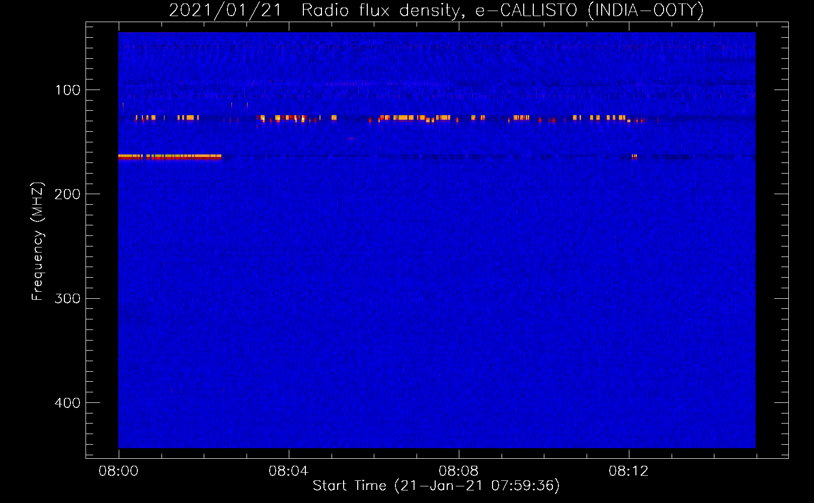Click the 08:12 time tick label
Image resolution: width=814 pixels, height=503 pixels.
pos(628,471)
